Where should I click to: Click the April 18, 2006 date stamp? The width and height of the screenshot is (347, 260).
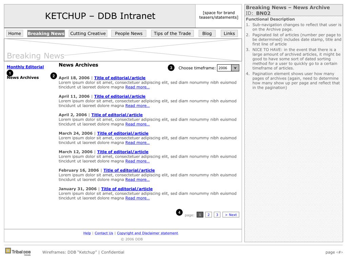click(x=74, y=78)
